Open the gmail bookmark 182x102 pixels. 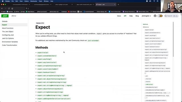coord(3,12)
